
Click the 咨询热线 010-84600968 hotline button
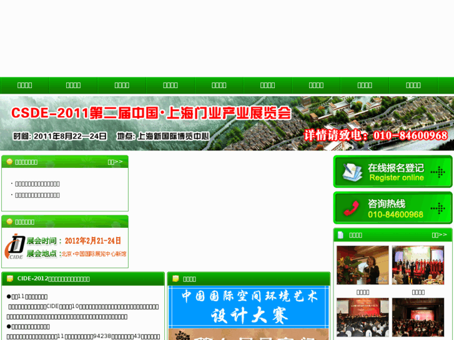pyautogui.click(x=393, y=208)
